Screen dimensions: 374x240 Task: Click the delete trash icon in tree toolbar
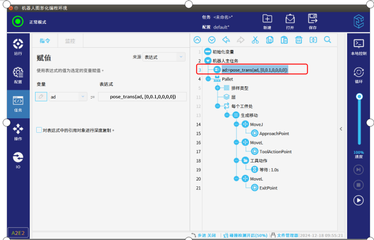click(299, 40)
